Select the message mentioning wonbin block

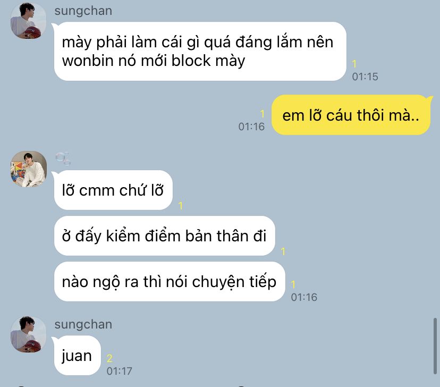pos(200,52)
